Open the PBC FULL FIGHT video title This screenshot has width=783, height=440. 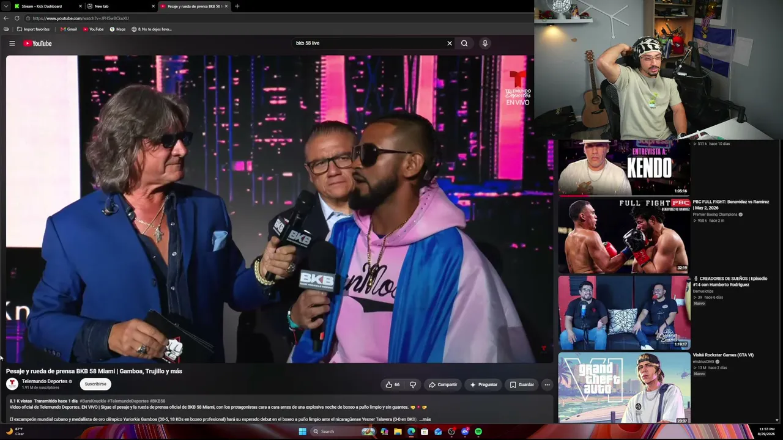[731, 205]
